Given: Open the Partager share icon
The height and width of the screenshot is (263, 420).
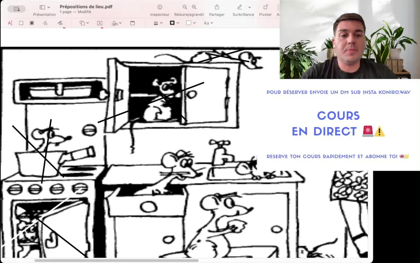Looking at the screenshot, I should [217, 7].
